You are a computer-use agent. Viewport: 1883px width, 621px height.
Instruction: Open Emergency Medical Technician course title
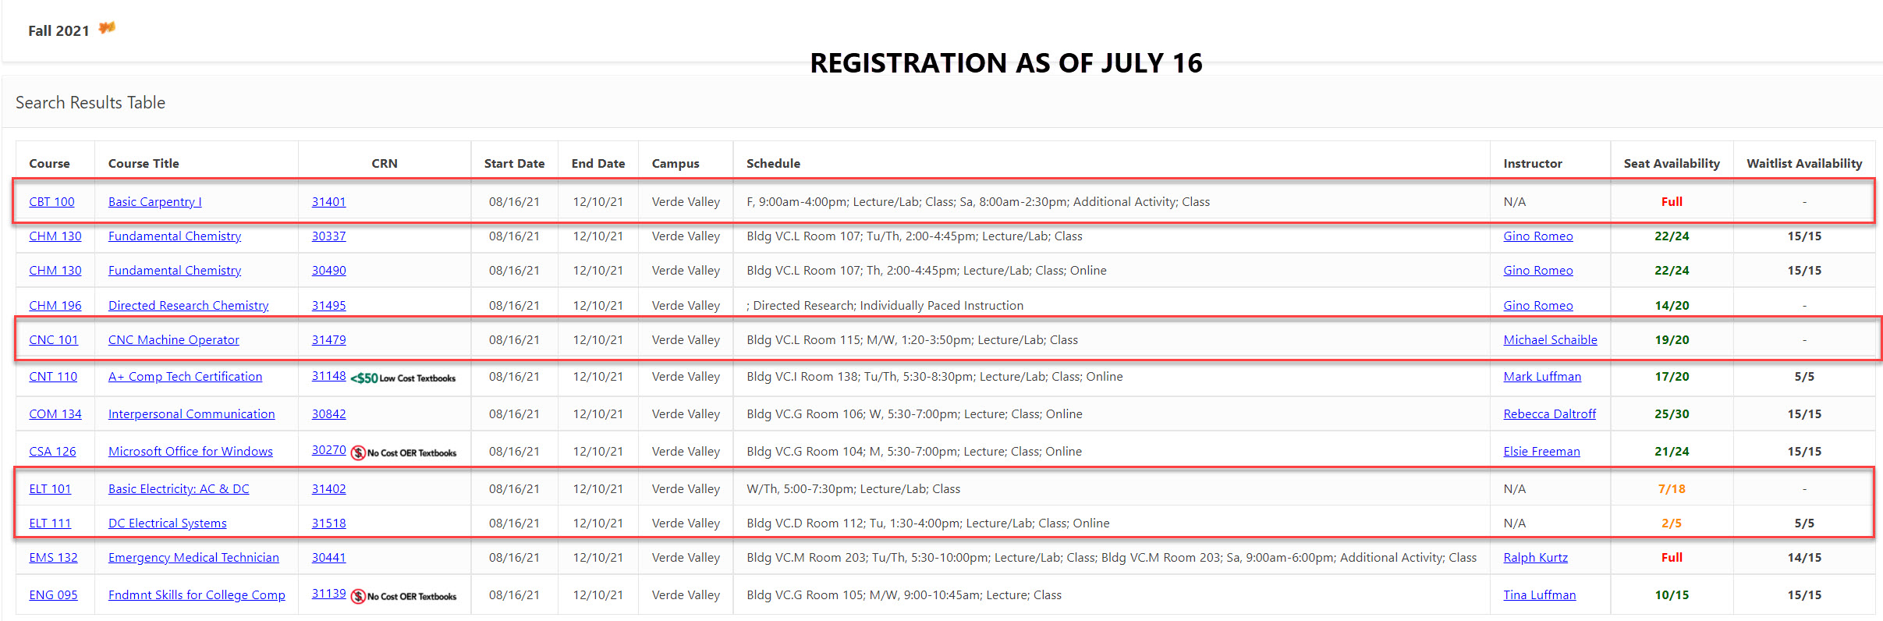[x=193, y=557]
